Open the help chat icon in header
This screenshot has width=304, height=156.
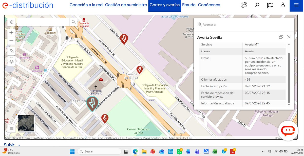[244, 5]
